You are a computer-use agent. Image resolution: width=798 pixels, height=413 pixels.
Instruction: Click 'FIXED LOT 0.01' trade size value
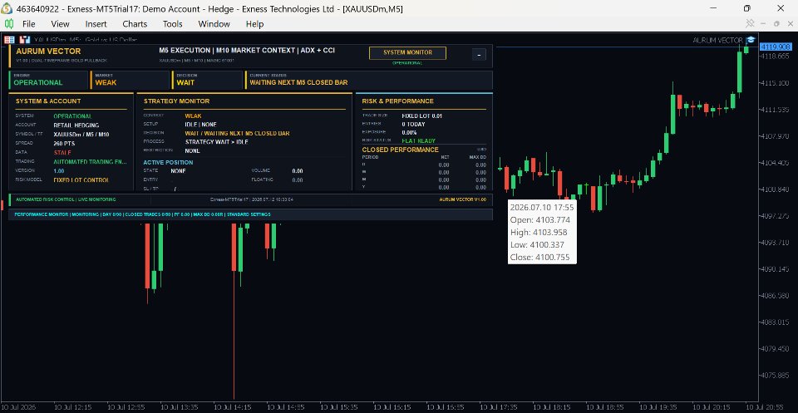point(422,116)
